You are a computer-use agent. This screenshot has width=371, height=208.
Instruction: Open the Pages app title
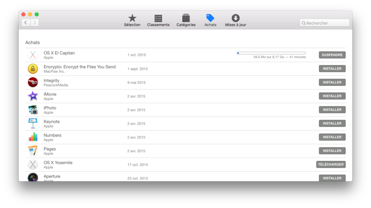point(50,149)
